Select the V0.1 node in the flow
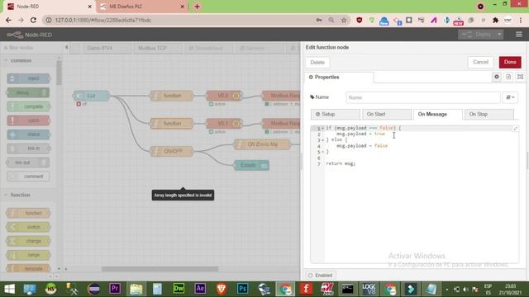 pos(223,123)
